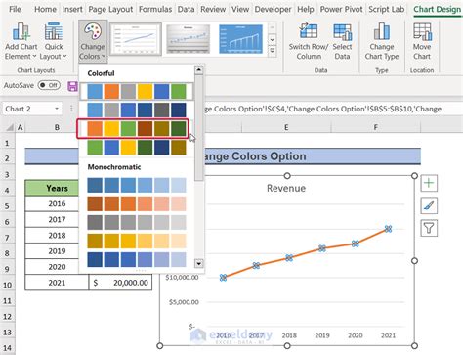Select the blue background chart style thumbnail
The height and width of the screenshot is (355, 463).
click(240, 39)
